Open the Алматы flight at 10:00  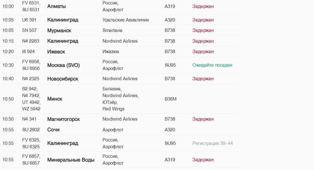57,6
